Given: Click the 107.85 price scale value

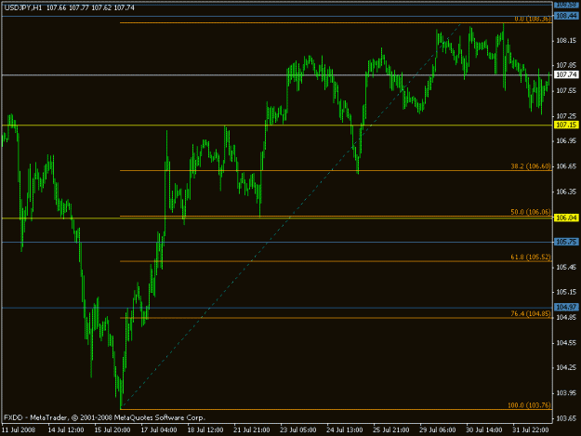Looking at the screenshot, I should (566, 66).
